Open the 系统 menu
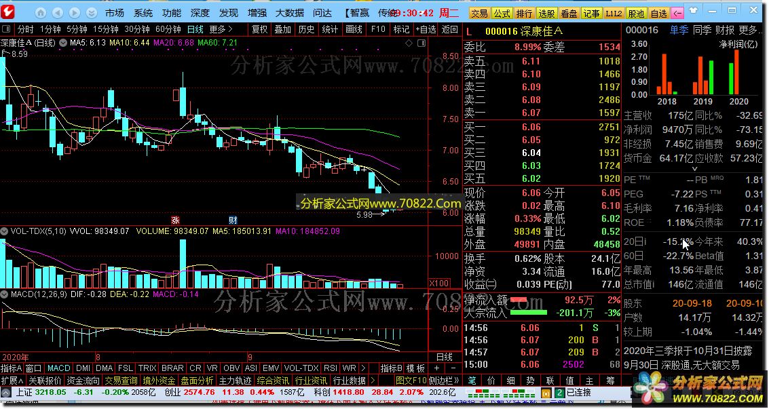This screenshot has width=769, height=409. pos(143,13)
